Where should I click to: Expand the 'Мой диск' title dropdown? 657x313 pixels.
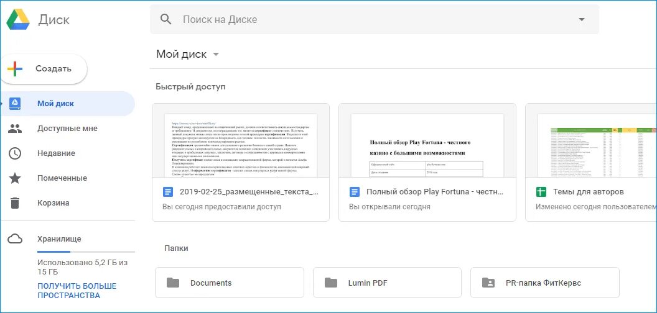pos(216,55)
